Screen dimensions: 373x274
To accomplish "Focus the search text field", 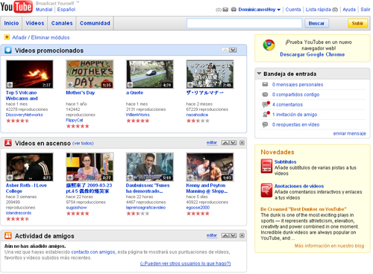I will click(245, 23).
